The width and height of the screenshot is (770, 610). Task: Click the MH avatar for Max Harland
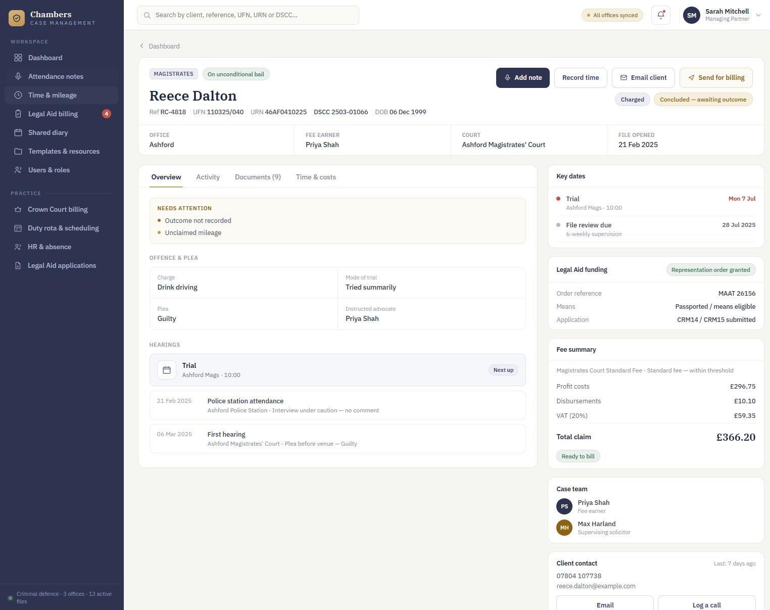click(564, 528)
